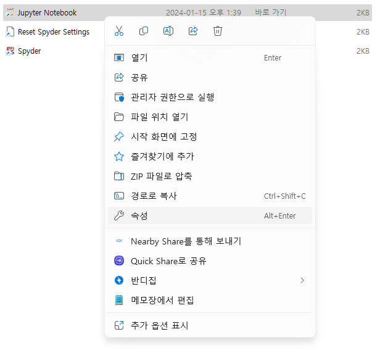Image resolution: width=380 pixels, height=350 pixels.
Task: Click the wrench icon beside 속성
Action: click(119, 215)
